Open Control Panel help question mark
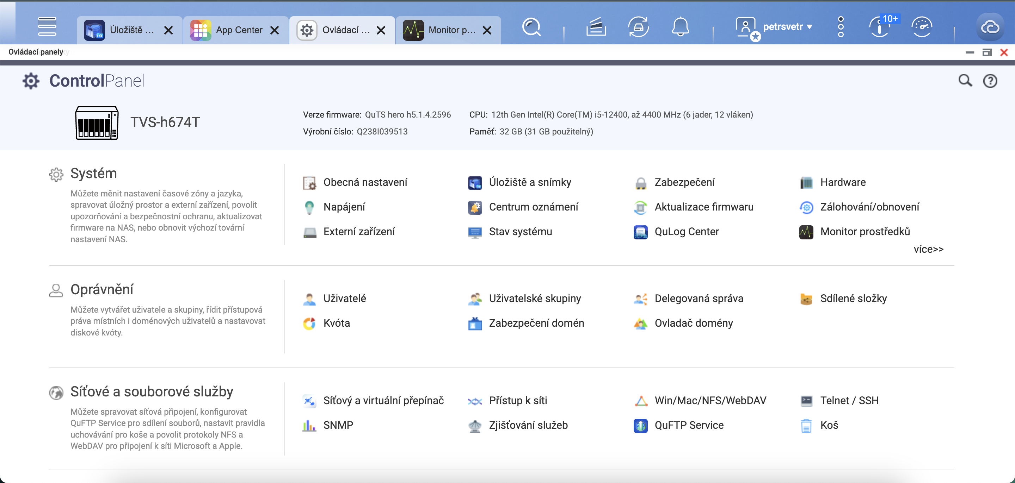 (x=990, y=81)
